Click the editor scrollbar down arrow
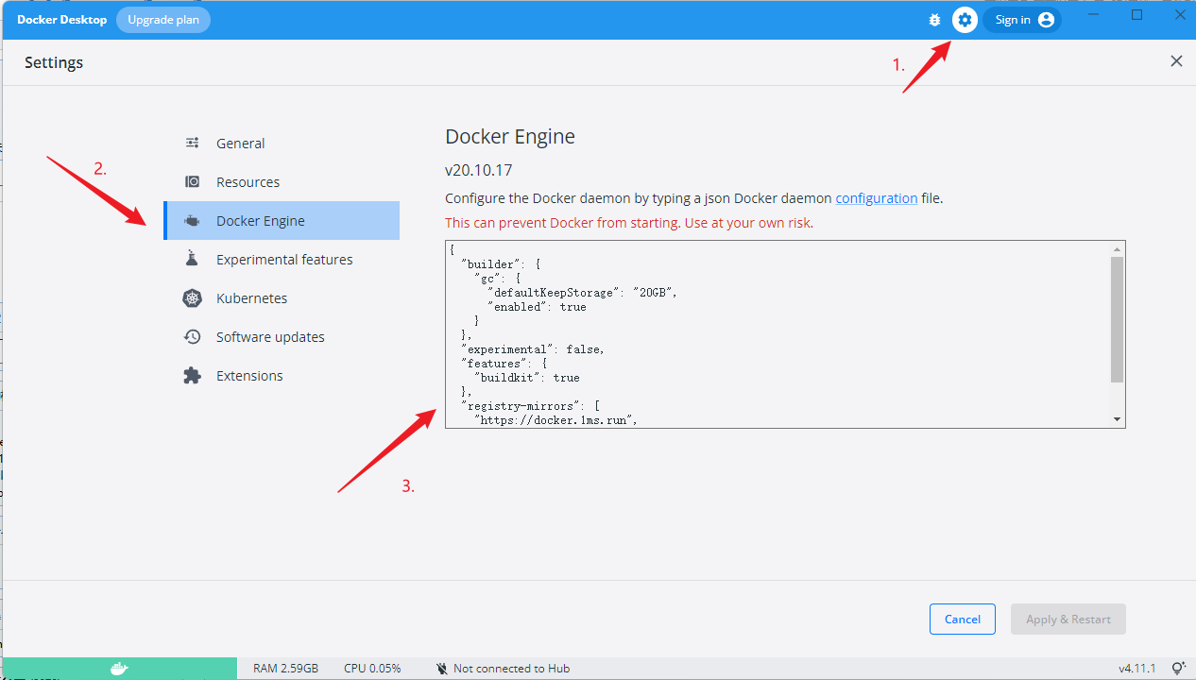This screenshot has width=1196, height=680. [x=1118, y=419]
